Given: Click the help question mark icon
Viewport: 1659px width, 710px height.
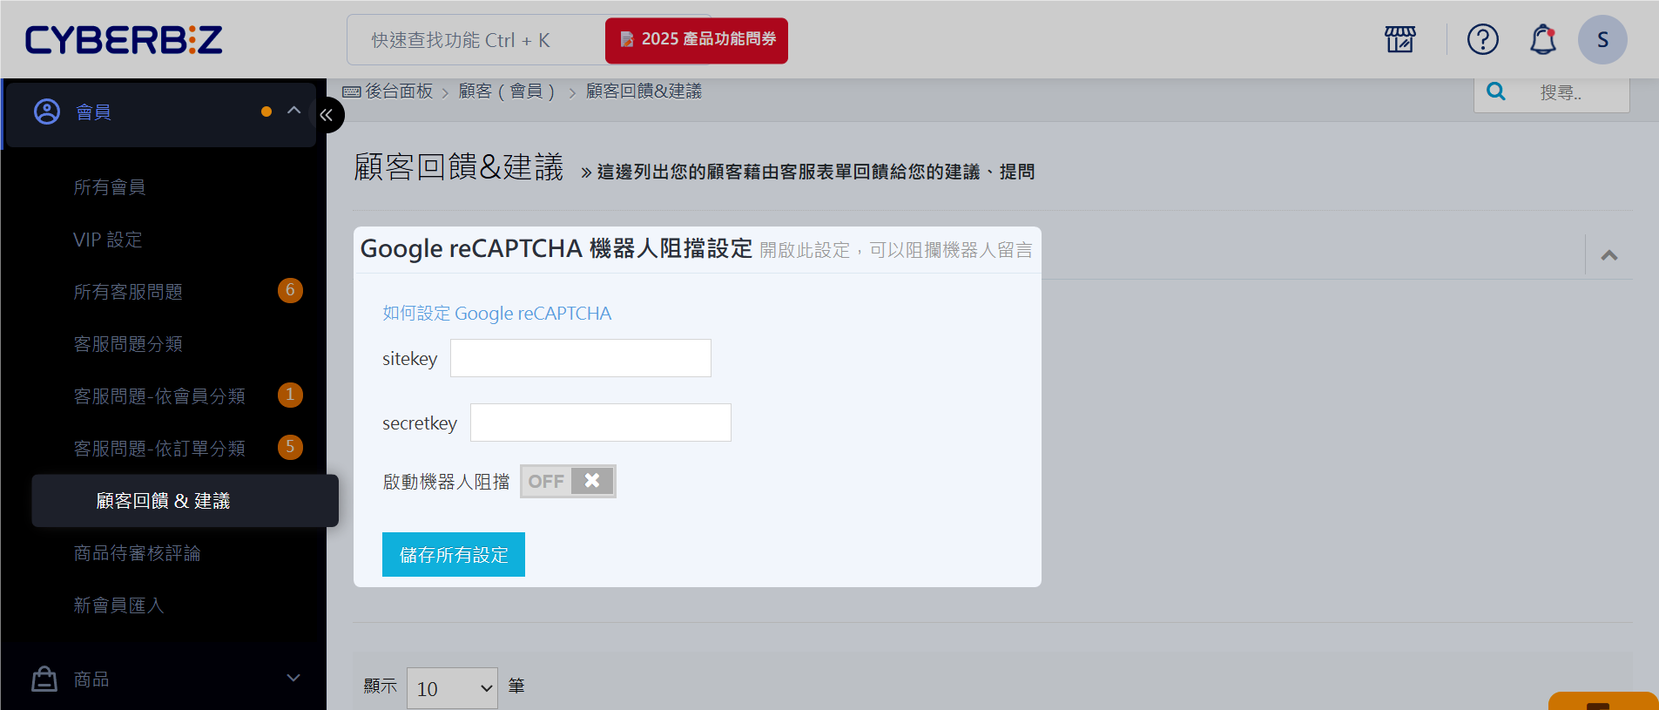Looking at the screenshot, I should coord(1482,39).
